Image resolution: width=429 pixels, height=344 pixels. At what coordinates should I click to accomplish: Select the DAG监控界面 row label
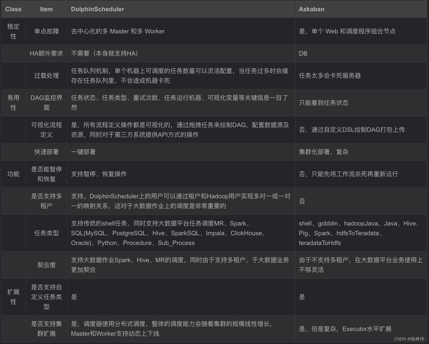[x=46, y=103]
